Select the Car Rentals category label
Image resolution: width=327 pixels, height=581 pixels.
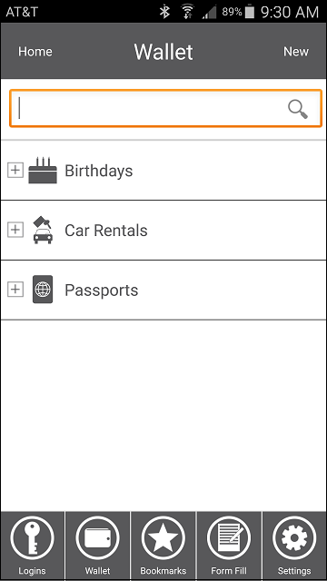tap(106, 231)
